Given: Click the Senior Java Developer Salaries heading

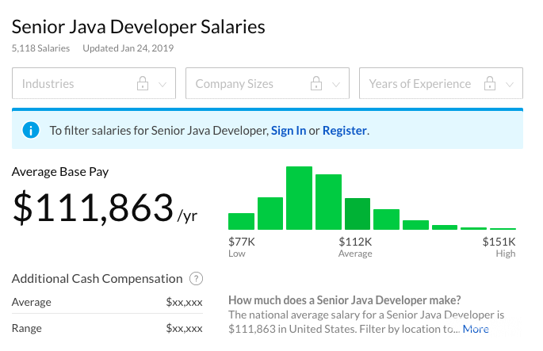Looking at the screenshot, I should (139, 27).
